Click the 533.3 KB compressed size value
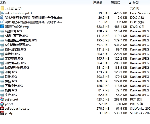 coord(121,113)
